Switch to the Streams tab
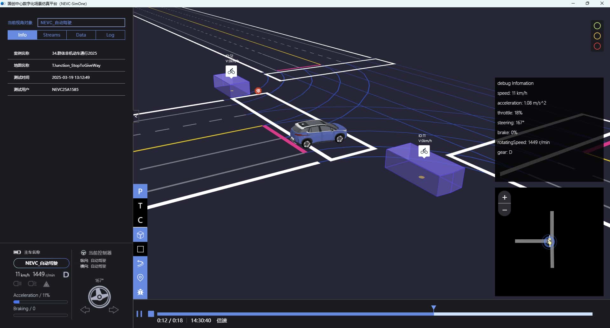Image resolution: width=610 pixels, height=328 pixels. (x=51, y=35)
